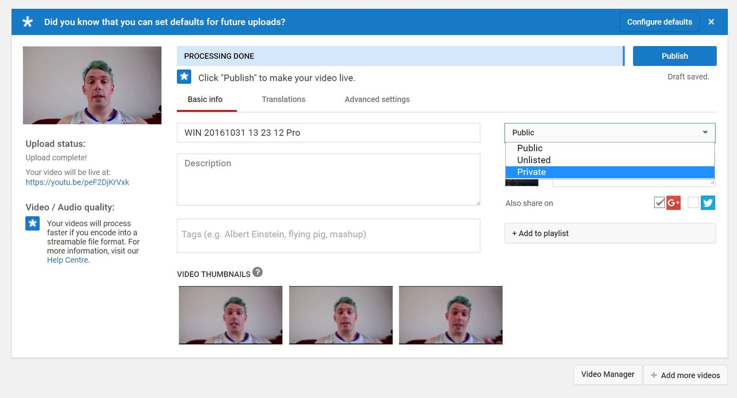Click the video thumbnails help question mark icon
The image size is (737, 398).
[x=257, y=272]
